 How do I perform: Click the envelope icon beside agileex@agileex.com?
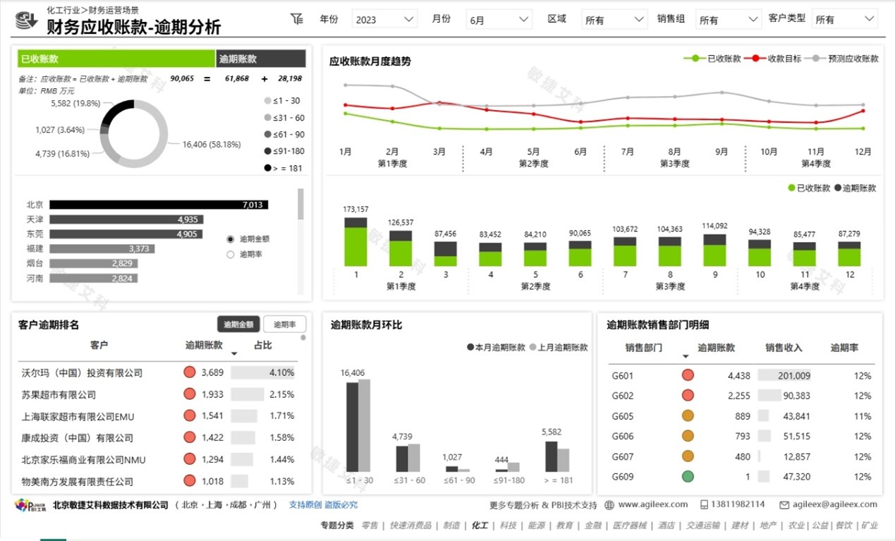785,505
